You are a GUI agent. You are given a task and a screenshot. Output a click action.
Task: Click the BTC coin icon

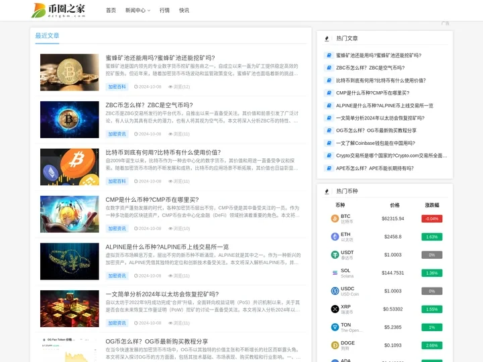(x=335, y=219)
